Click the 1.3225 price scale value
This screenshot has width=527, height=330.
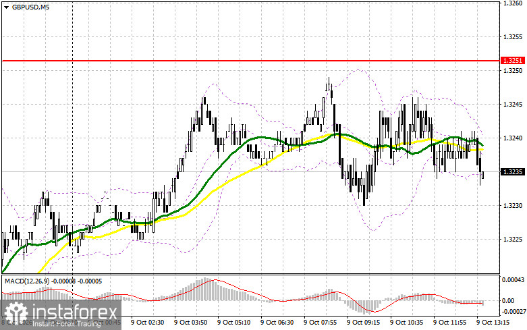(513, 240)
